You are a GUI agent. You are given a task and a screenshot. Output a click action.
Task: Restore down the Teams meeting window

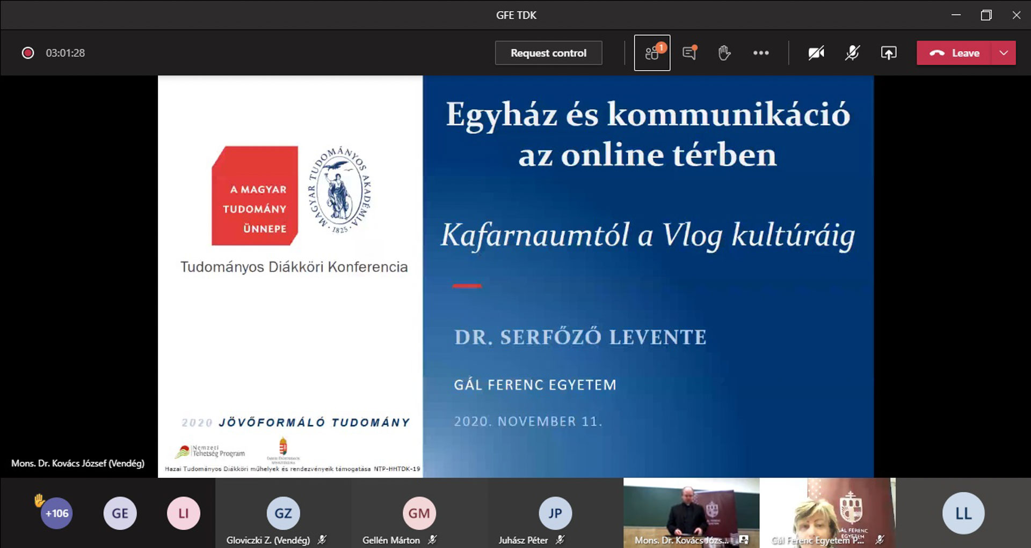[x=986, y=15]
